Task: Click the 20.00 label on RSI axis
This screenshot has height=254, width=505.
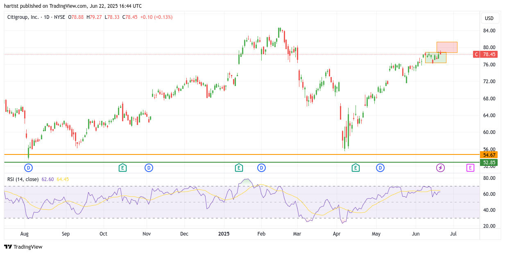Action: (489, 226)
